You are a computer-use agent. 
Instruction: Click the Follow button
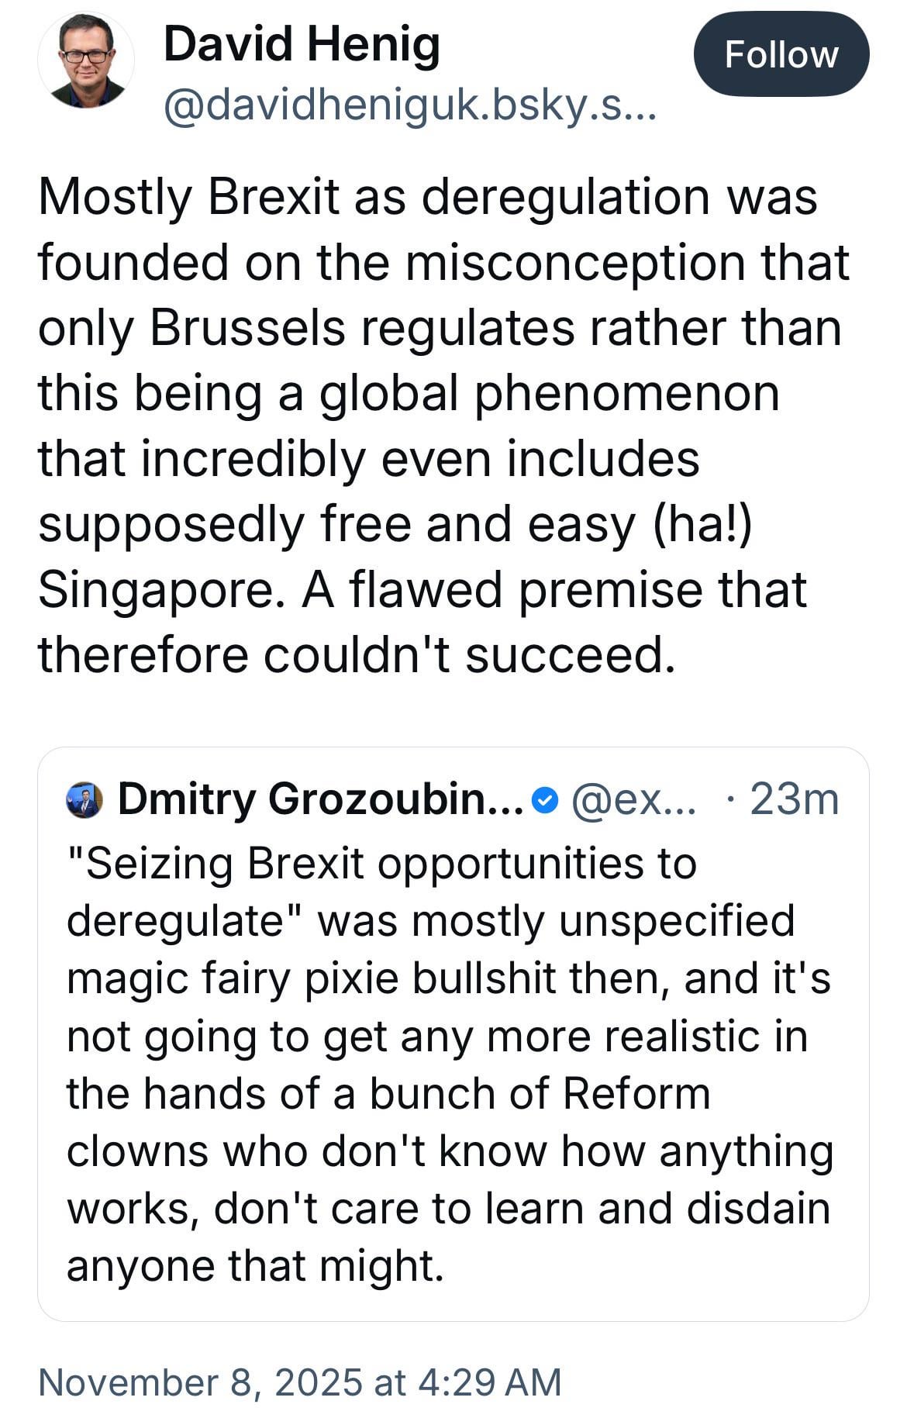(781, 54)
